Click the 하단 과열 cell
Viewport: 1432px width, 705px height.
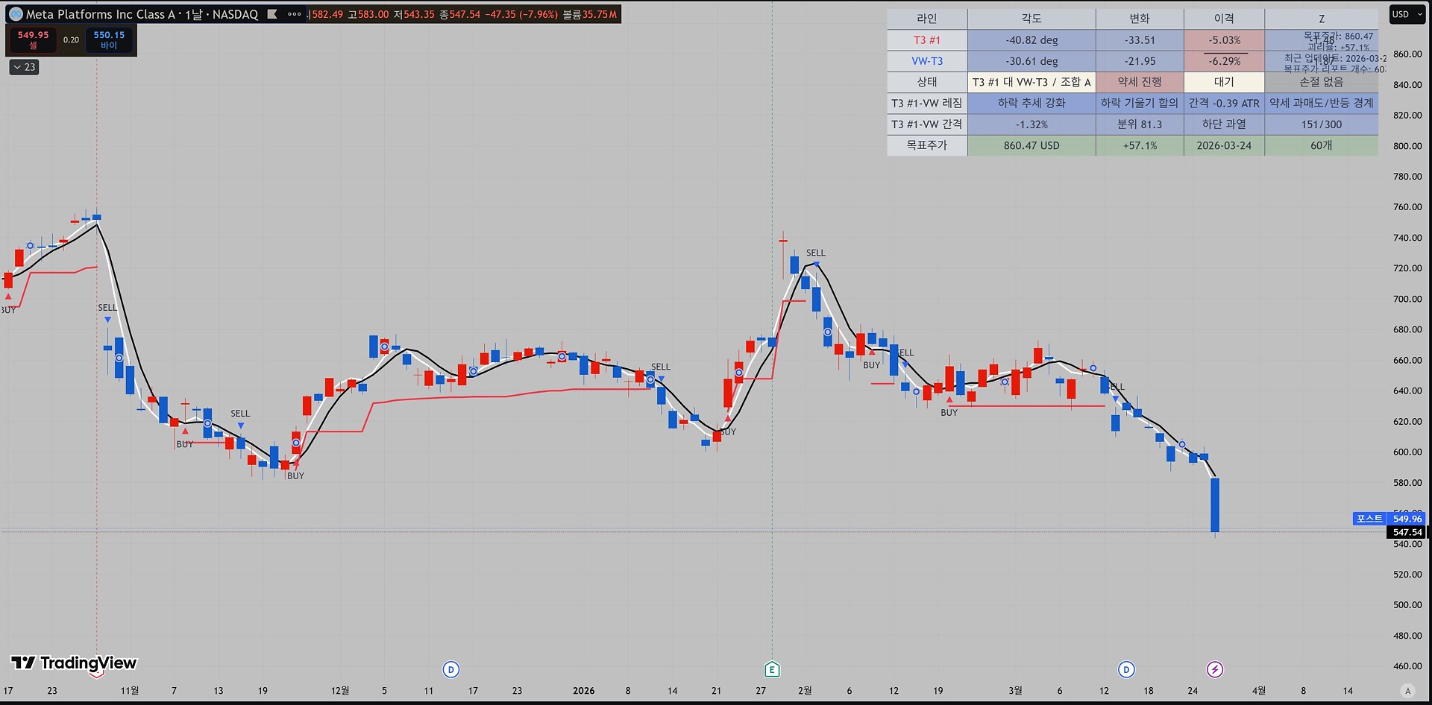tap(1224, 124)
